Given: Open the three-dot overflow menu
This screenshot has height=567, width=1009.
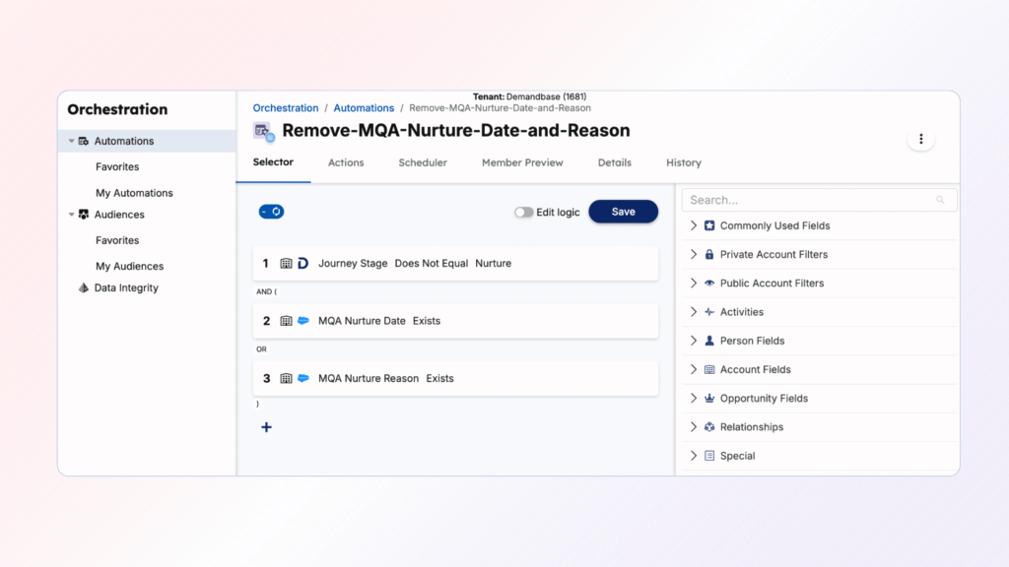Looking at the screenshot, I should pos(921,138).
